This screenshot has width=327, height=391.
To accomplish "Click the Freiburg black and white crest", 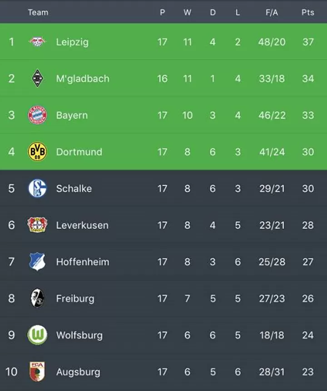I will (x=37, y=298).
